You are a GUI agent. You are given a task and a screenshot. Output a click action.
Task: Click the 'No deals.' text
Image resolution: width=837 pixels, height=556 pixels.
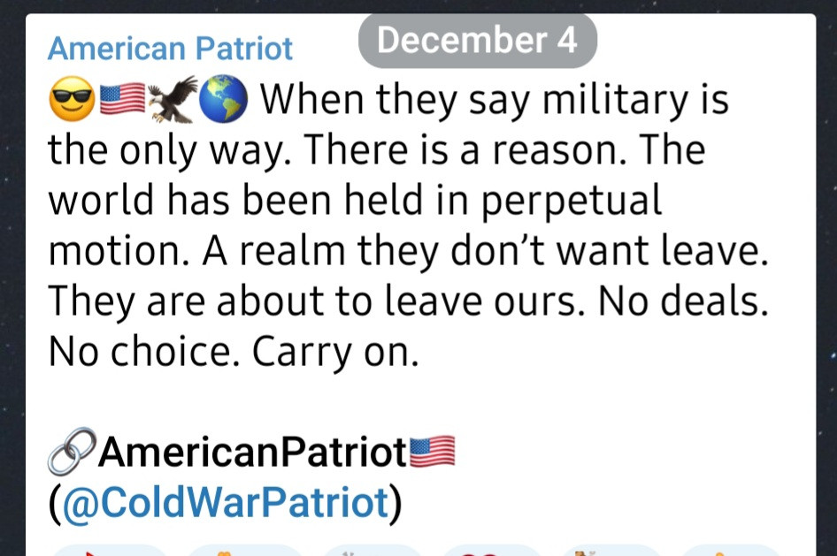pyautogui.click(x=683, y=303)
